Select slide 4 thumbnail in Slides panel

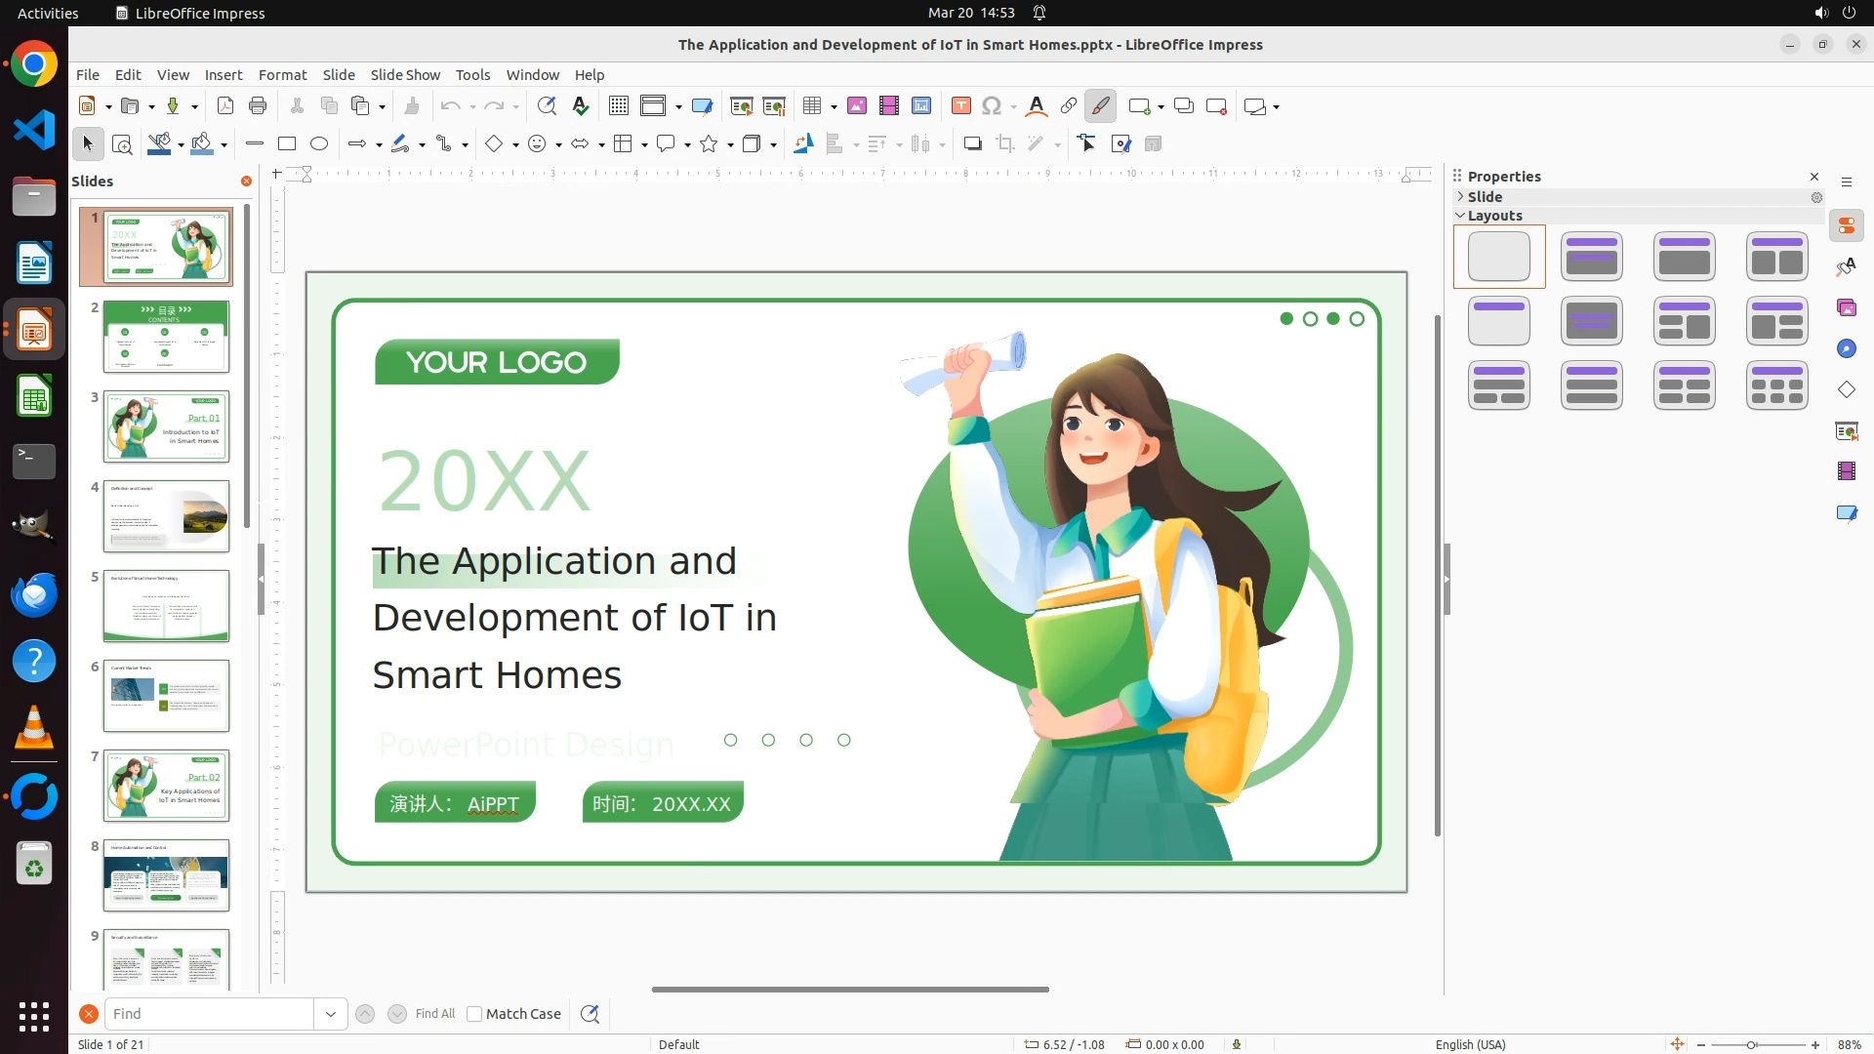click(166, 516)
